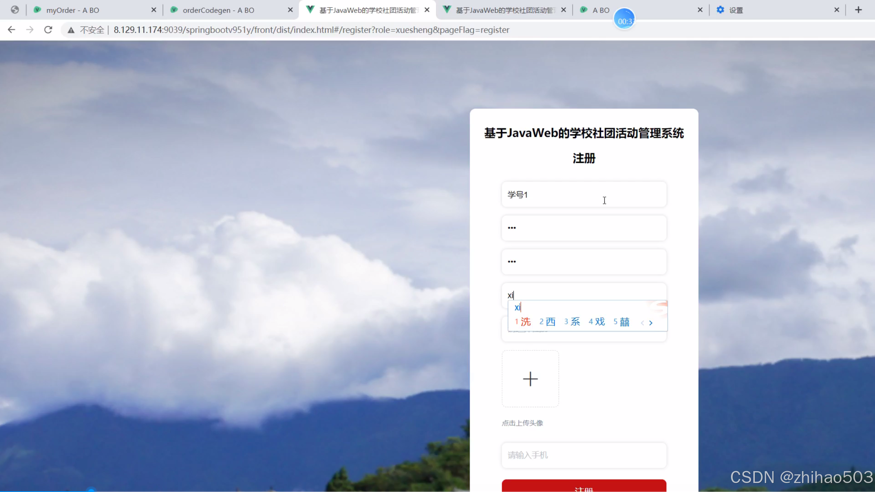Click the browser forward arrow
The width and height of the screenshot is (875, 492).
tap(30, 30)
